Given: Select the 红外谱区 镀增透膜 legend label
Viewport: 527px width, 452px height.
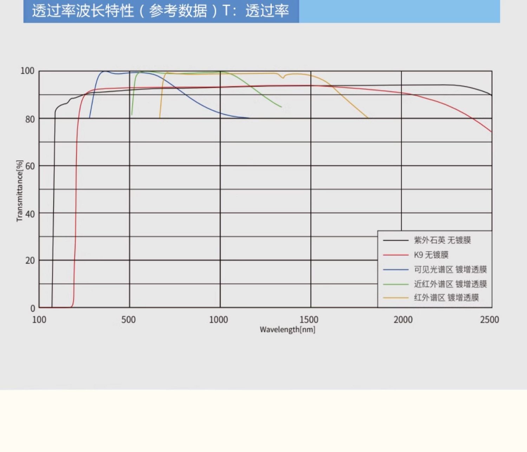Looking at the screenshot, I should click(x=447, y=298).
